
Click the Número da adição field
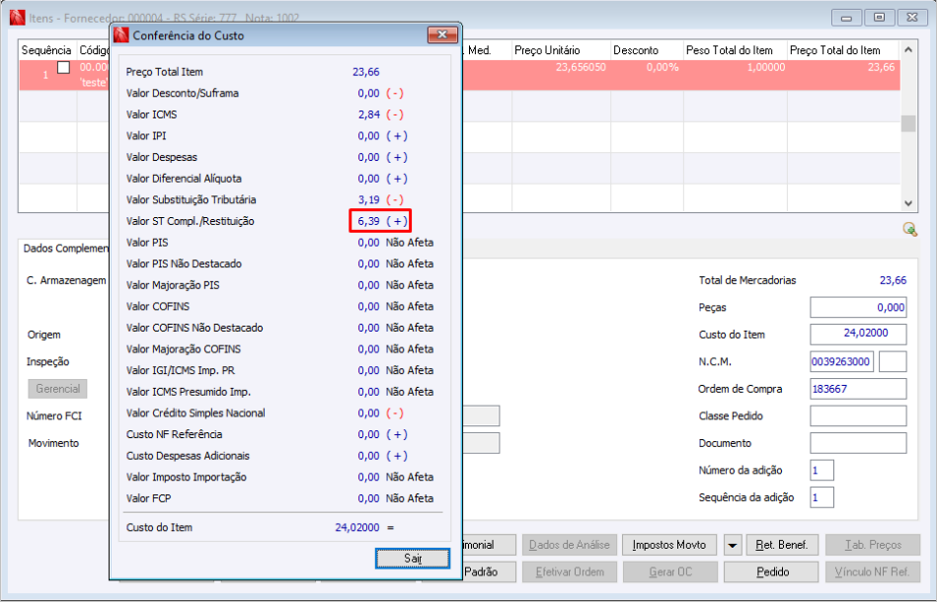[821, 470]
